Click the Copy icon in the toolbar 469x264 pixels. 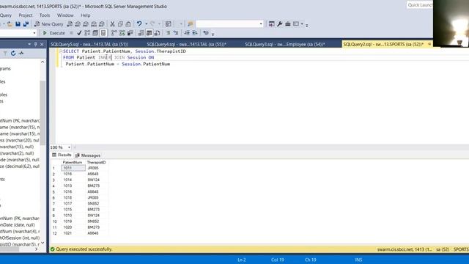pyautogui.click(x=120, y=24)
